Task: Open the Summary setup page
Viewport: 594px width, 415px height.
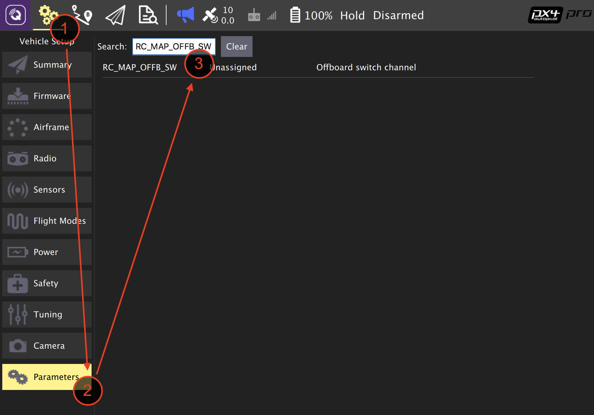Action: [x=47, y=65]
